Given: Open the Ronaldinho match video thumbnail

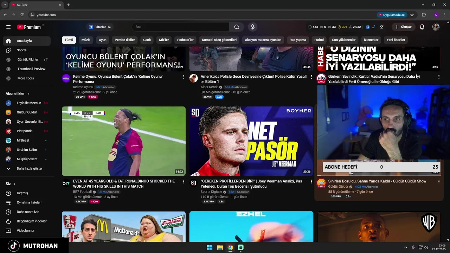Looking at the screenshot, I should [x=124, y=141].
